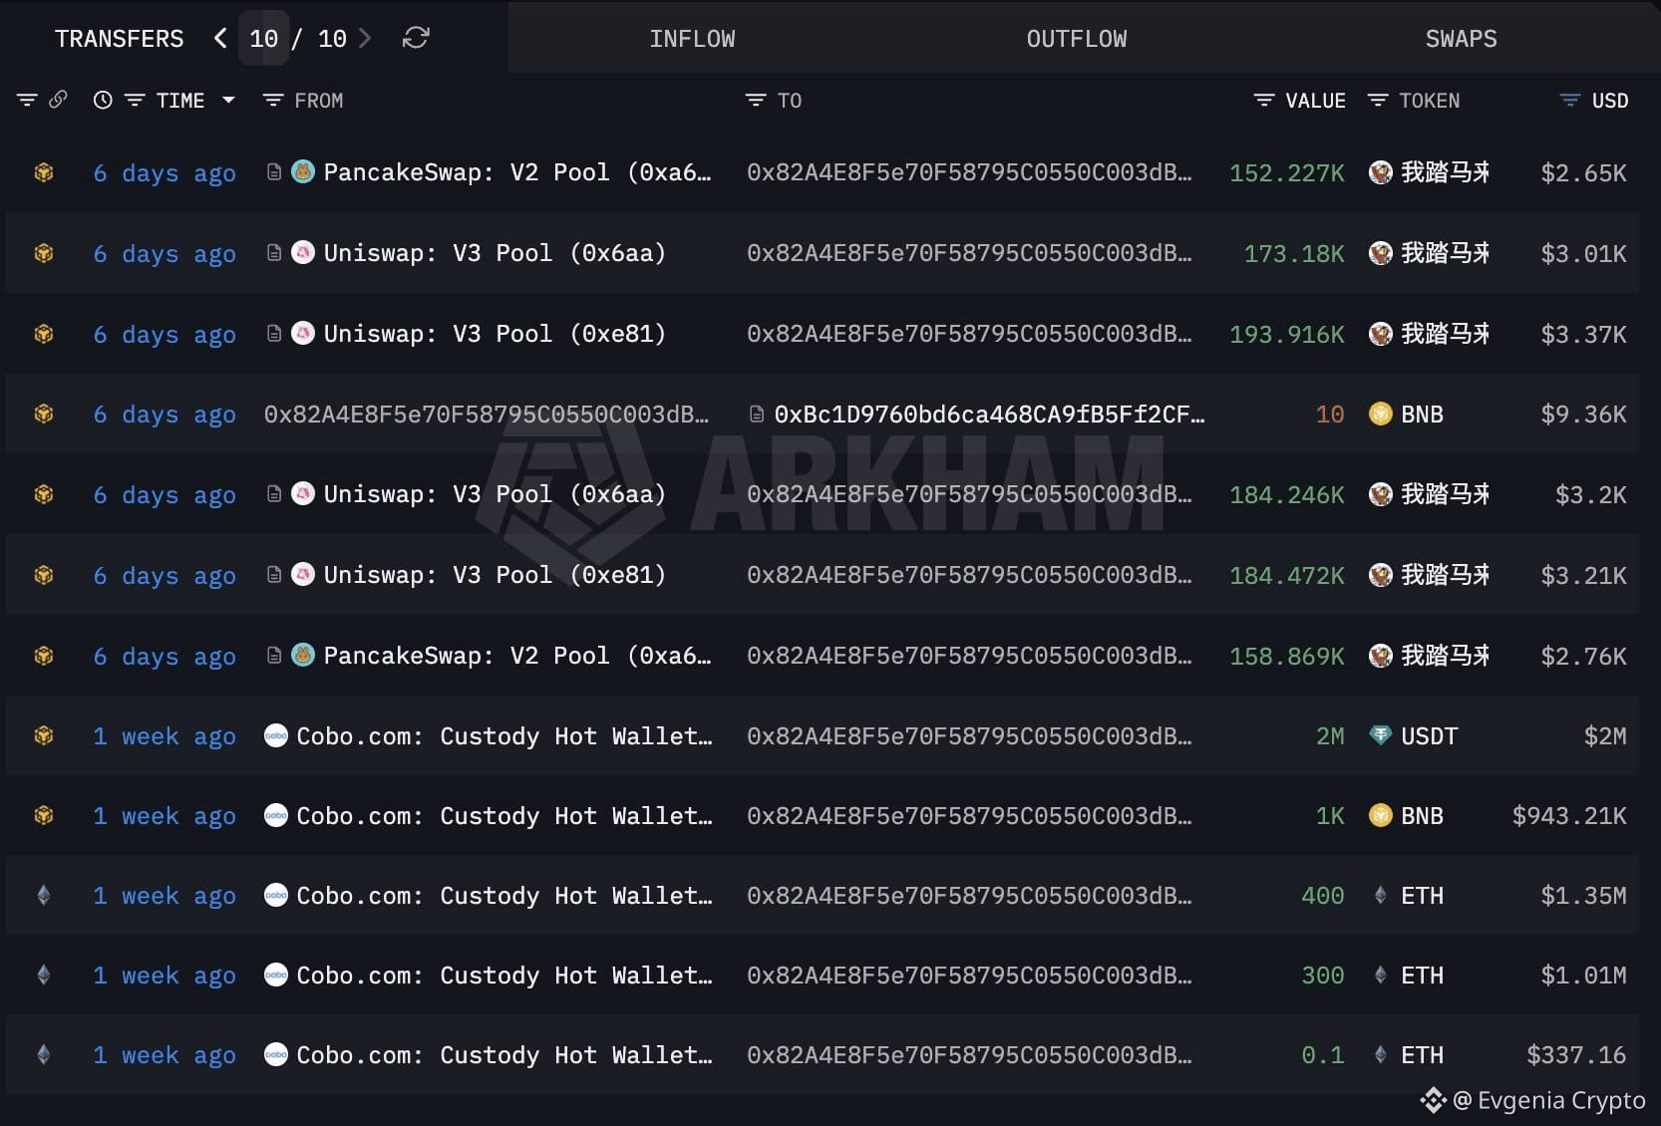The image size is (1661, 1126).
Task: Select USD amount $943.21K
Action: tap(1569, 816)
